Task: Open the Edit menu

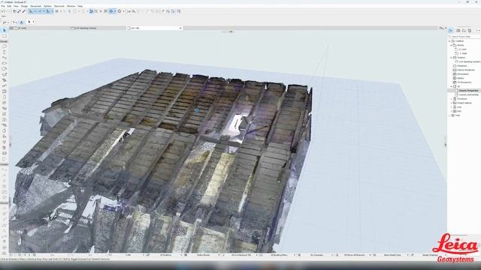Action: point(9,6)
